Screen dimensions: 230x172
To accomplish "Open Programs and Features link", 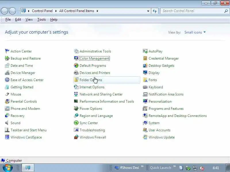I will click(166, 109).
